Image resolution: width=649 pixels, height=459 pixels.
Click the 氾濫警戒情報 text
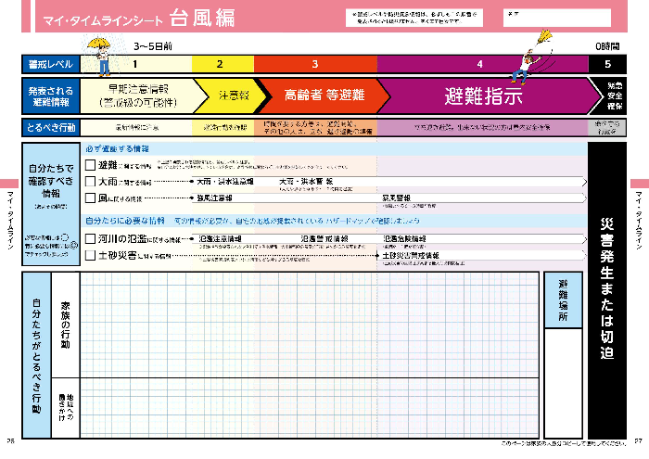tap(324, 238)
